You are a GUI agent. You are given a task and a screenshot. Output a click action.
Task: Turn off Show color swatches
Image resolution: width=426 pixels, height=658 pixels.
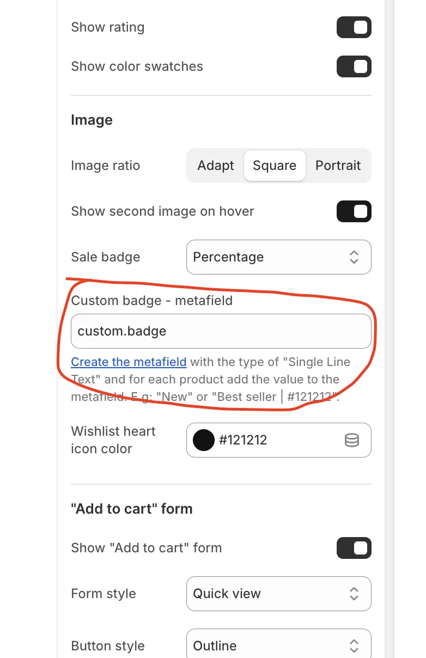pyautogui.click(x=354, y=66)
